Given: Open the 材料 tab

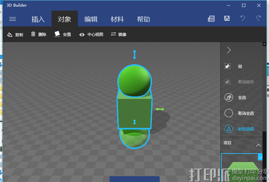Looking at the screenshot, I should (117, 19).
